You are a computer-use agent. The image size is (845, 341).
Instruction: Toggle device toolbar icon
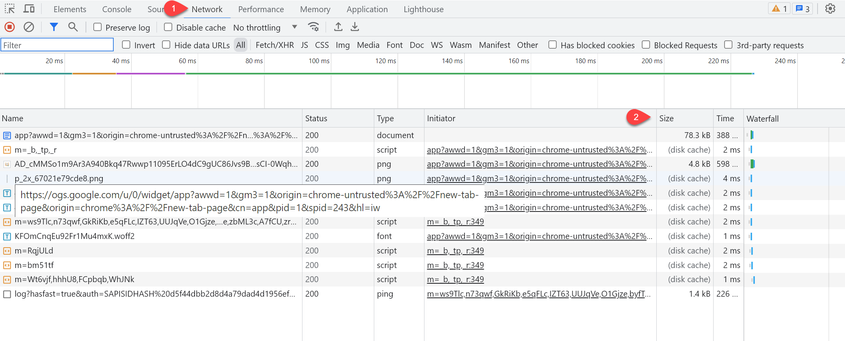pyautogui.click(x=29, y=9)
